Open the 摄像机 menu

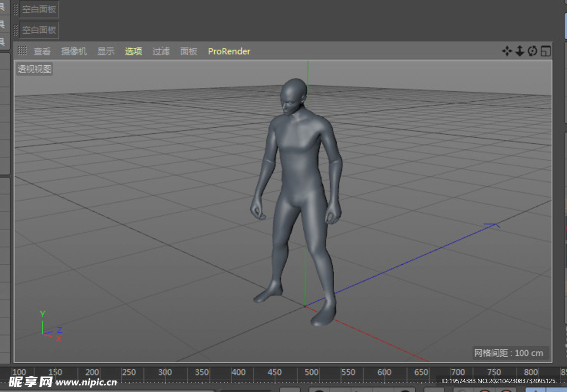point(74,51)
